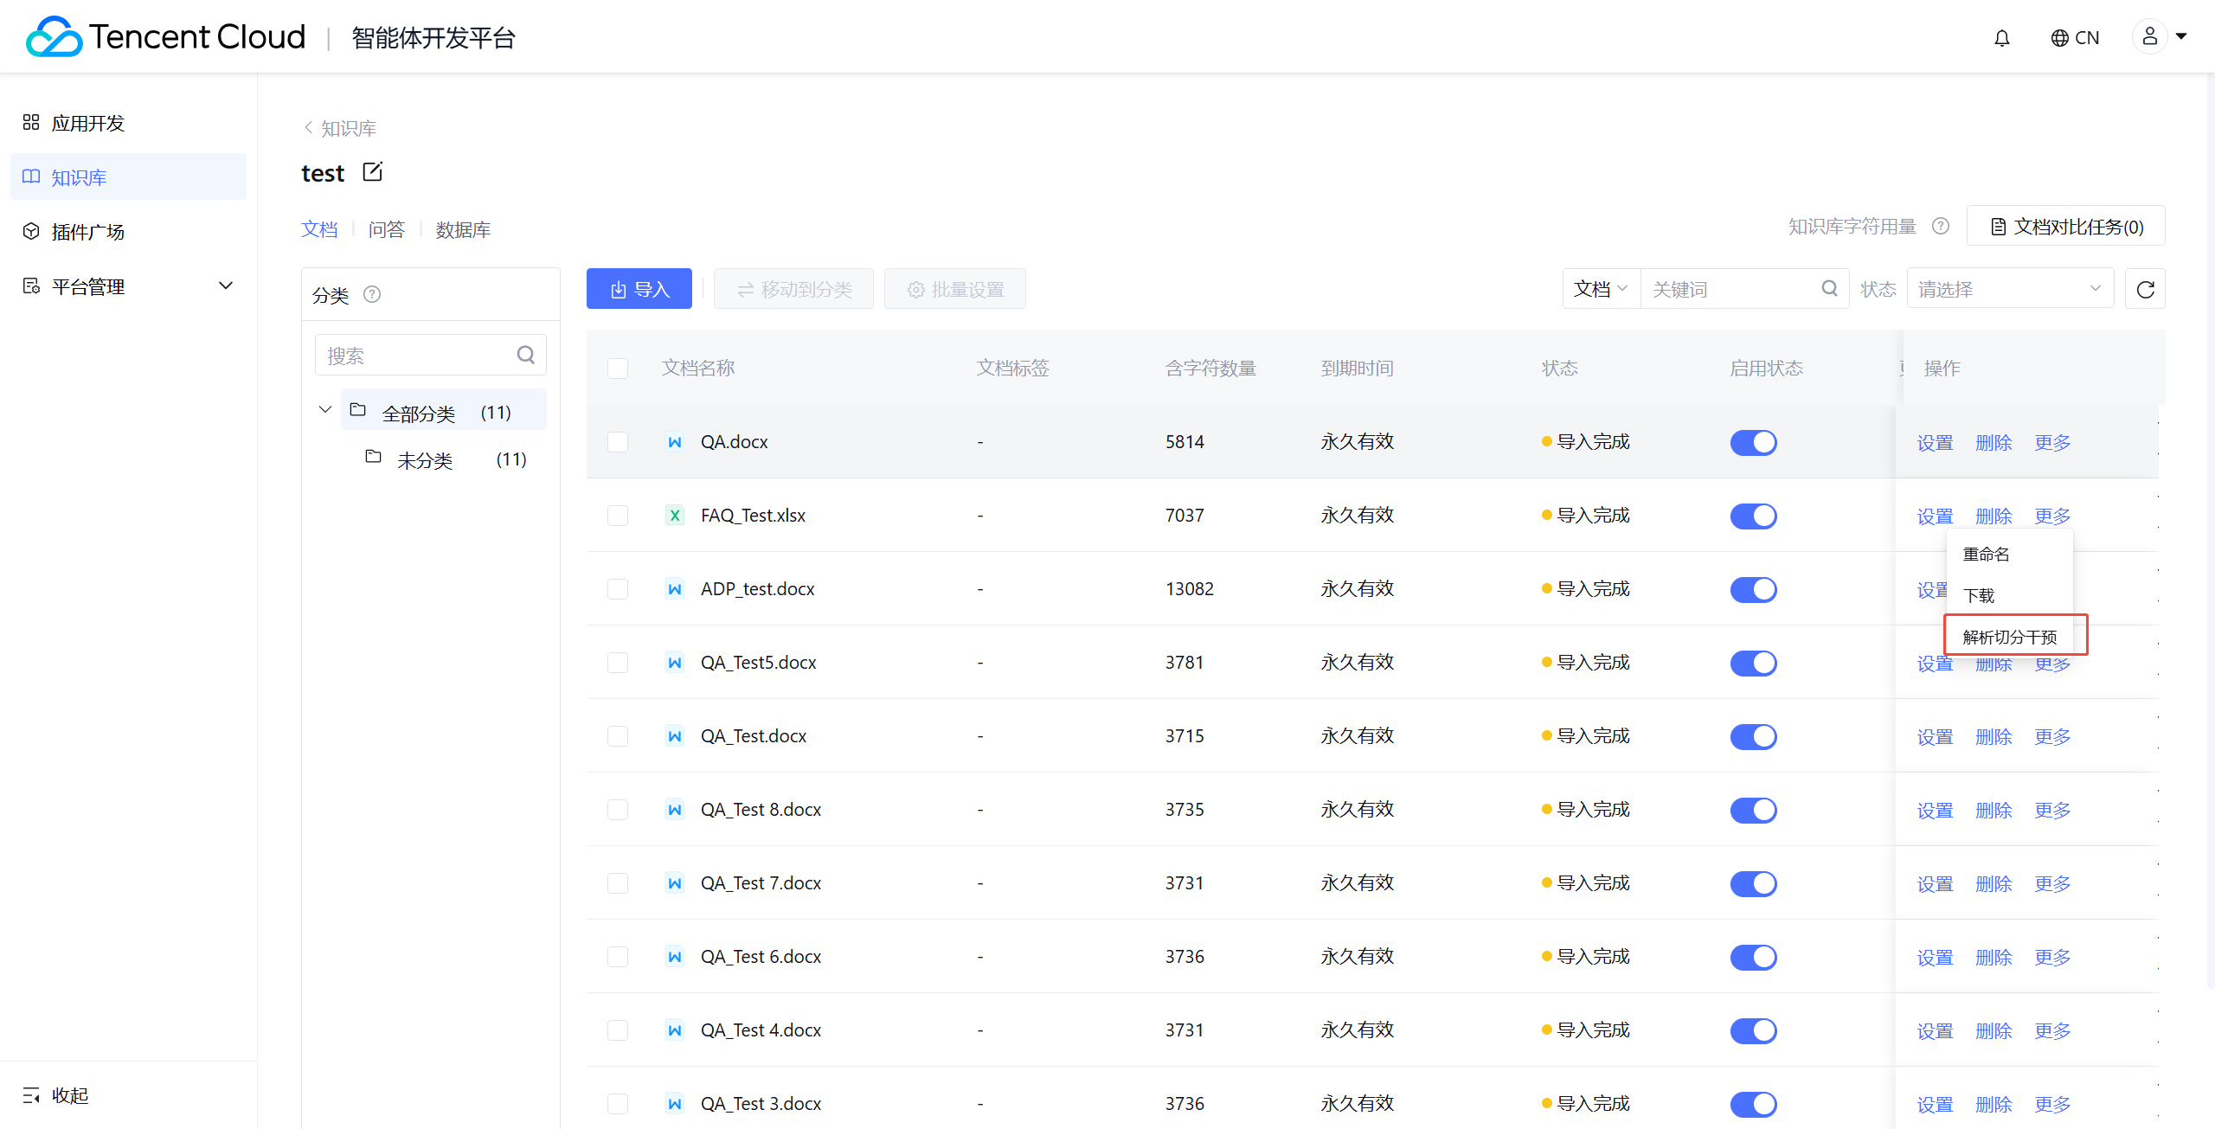
Task: Click the refresh icon button
Action: (2145, 289)
